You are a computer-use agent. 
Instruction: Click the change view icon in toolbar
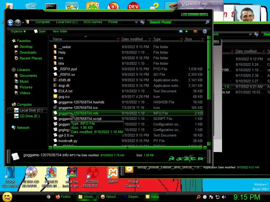pyautogui.click(x=181, y=31)
